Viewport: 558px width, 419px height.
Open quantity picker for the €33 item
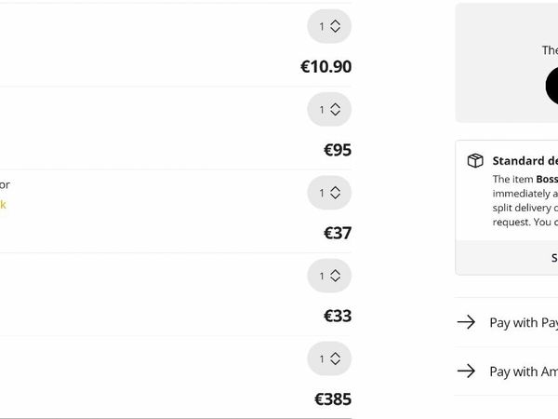(x=329, y=276)
